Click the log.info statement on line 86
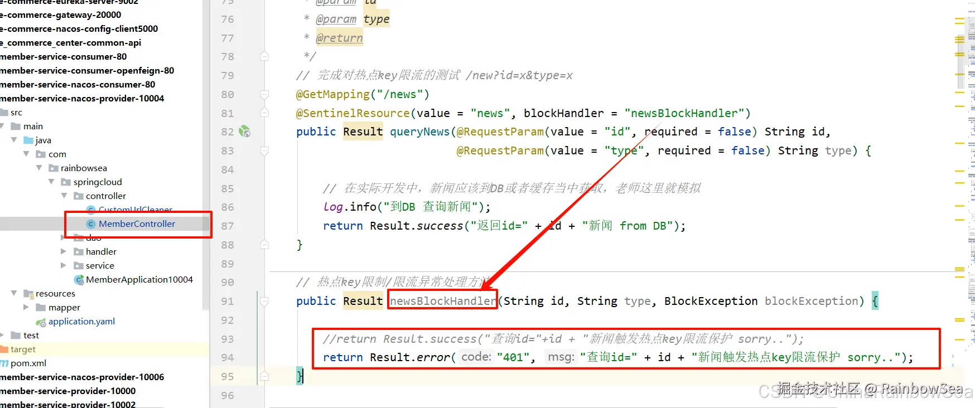The image size is (975, 408). (x=407, y=207)
